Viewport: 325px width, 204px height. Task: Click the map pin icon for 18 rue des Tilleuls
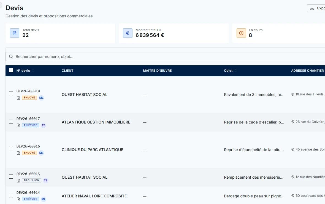(293, 94)
